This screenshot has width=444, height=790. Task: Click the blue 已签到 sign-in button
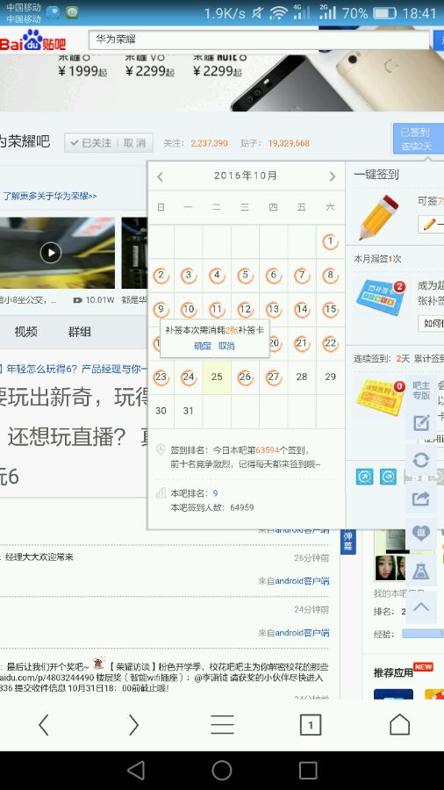[x=418, y=139]
